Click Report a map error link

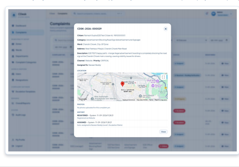[x=161, y=100]
